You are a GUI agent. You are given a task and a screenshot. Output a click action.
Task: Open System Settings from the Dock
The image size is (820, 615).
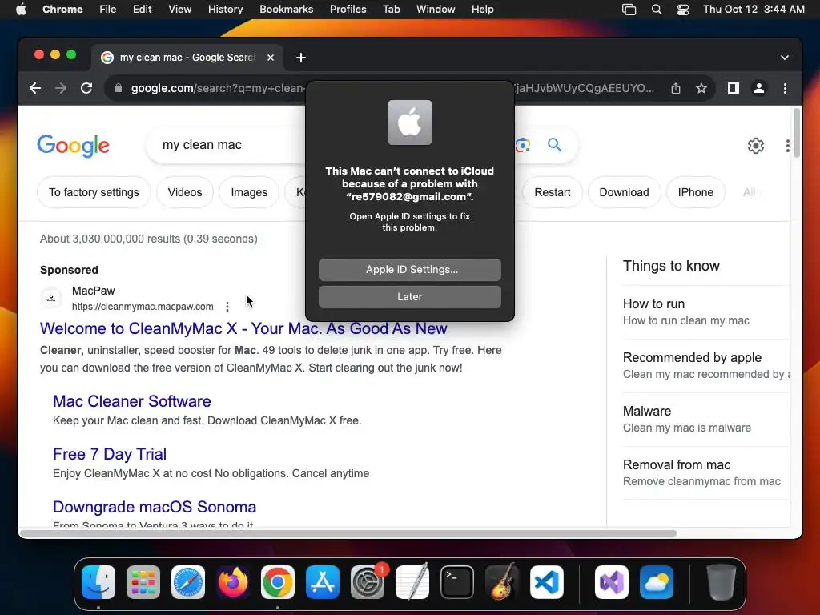tap(368, 582)
